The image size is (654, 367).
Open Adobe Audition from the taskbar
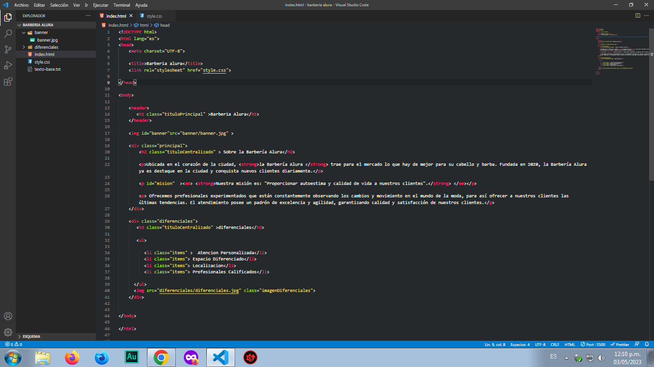point(132,357)
